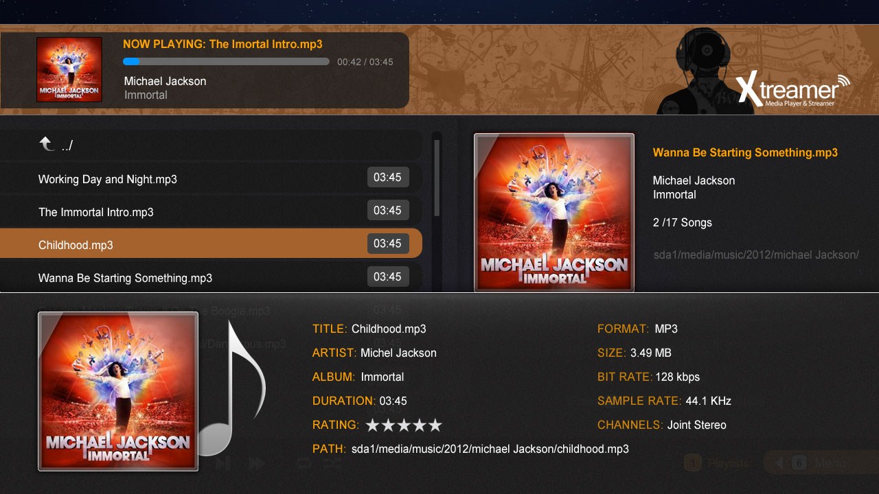879x494 pixels.
Task: Click the now playing album art thumbnail
Action: click(69, 69)
